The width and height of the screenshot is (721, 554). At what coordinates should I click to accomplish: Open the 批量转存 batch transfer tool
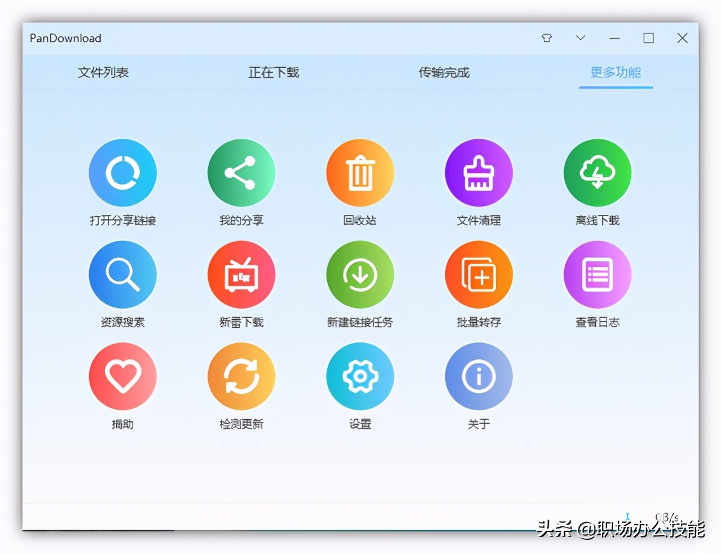(478, 274)
